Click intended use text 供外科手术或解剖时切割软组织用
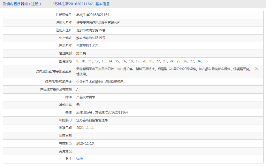This screenshot has width=266, height=166. coord(101,82)
